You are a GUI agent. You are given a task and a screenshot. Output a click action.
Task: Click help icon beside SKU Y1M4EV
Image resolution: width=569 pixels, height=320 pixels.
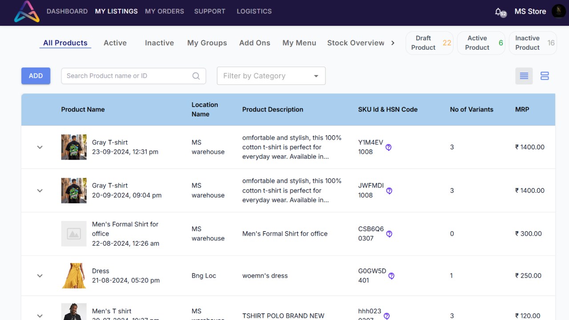click(389, 147)
